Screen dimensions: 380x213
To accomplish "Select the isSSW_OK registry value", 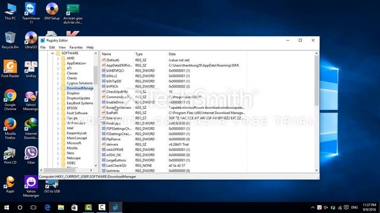I will (x=113, y=155).
